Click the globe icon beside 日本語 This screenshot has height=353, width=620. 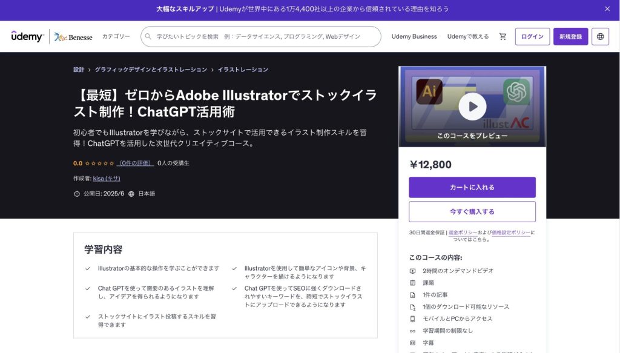(131, 194)
